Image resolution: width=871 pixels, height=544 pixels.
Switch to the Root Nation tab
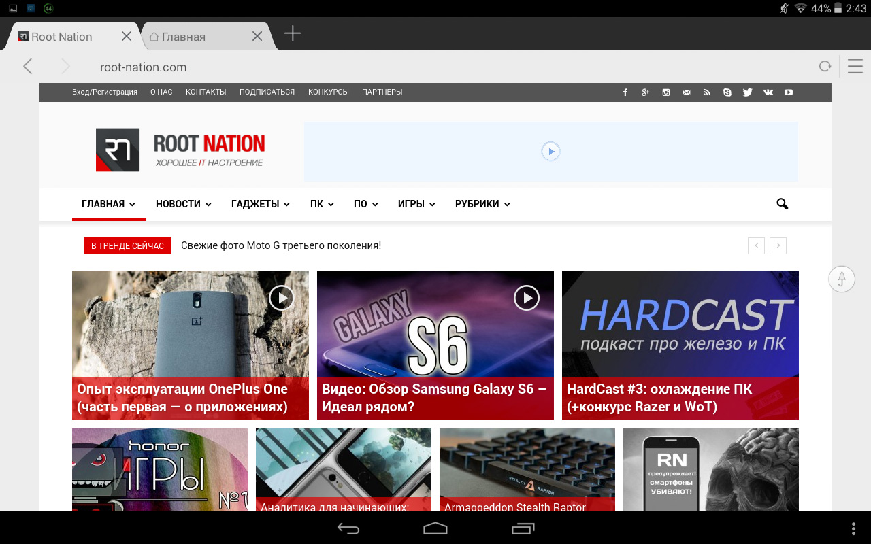pyautogui.click(x=71, y=37)
